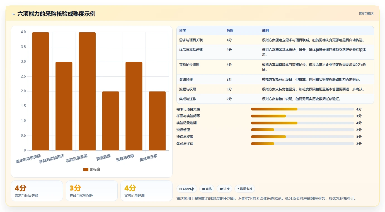Click the 资源管理 bar in the chart

(x=111, y=121)
